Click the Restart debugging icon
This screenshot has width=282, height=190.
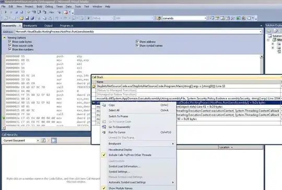point(22,12)
